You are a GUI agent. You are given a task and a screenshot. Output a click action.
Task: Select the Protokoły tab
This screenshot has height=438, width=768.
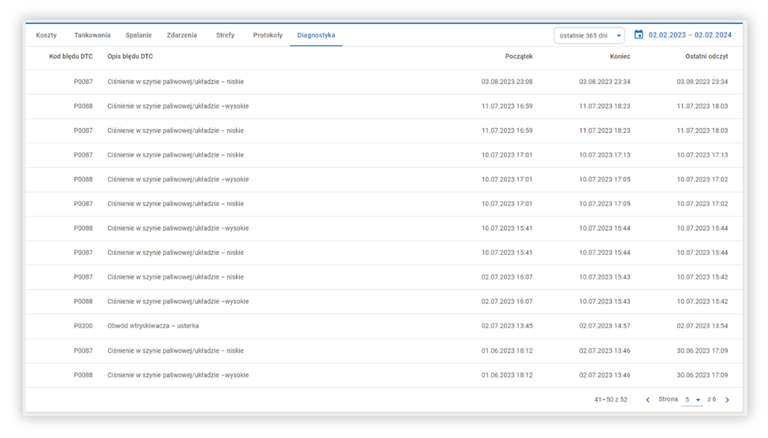[268, 36]
